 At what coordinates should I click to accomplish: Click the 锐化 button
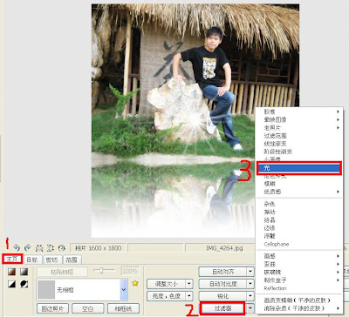point(222,296)
